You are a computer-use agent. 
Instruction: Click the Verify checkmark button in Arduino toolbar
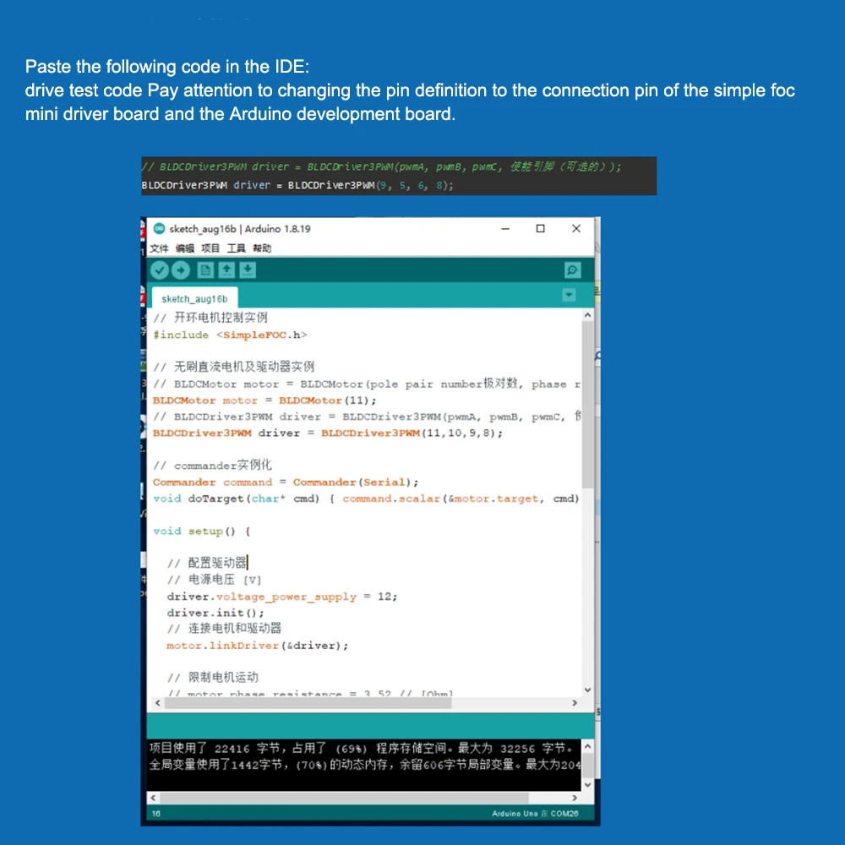click(160, 270)
